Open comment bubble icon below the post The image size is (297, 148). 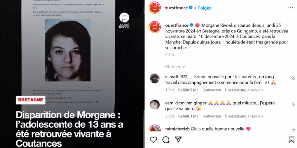click(x=166, y=140)
